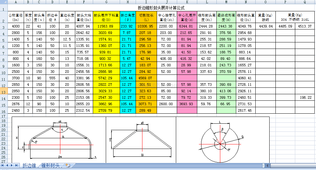
Task: Select orange cell with value 10306.95
Action: click(x=144, y=26)
